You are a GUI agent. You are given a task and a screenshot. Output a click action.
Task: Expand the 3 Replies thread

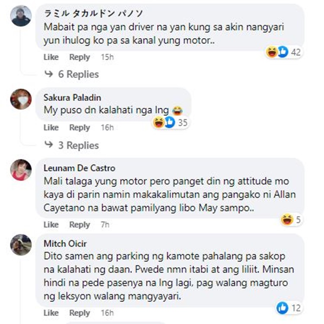pyautogui.click(x=79, y=145)
